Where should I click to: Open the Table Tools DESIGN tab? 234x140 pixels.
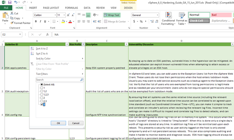click(128, 8)
